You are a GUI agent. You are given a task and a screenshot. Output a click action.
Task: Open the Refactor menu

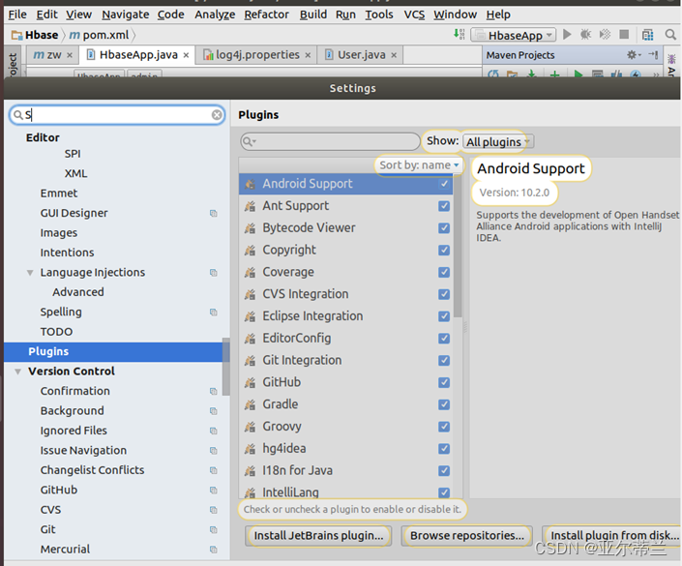pos(266,15)
